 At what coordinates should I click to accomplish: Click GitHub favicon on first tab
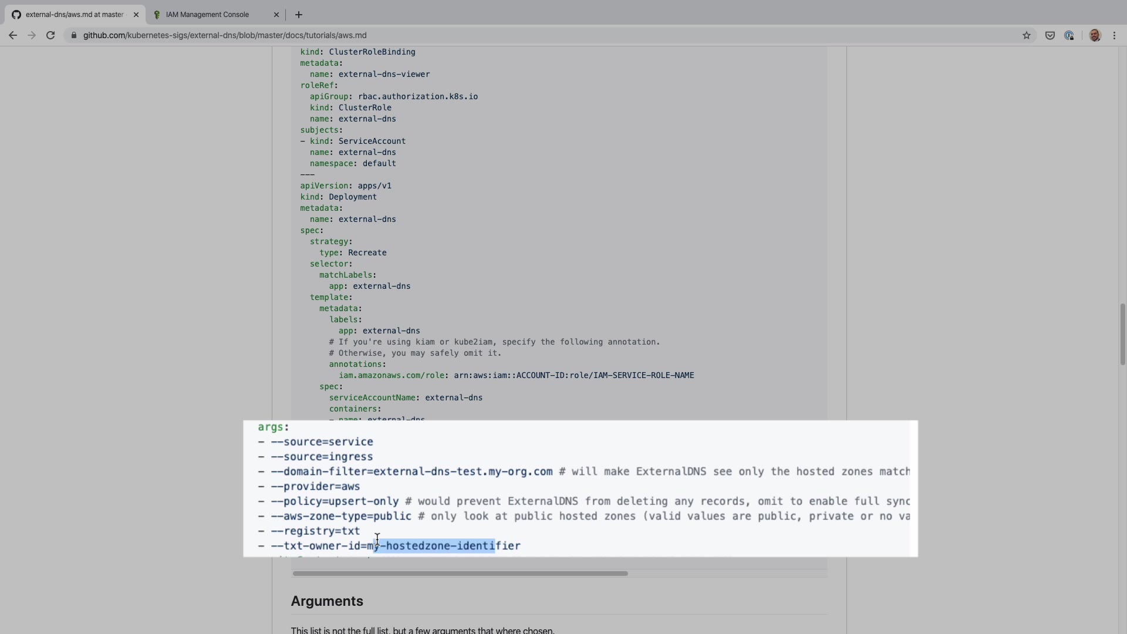tap(16, 15)
